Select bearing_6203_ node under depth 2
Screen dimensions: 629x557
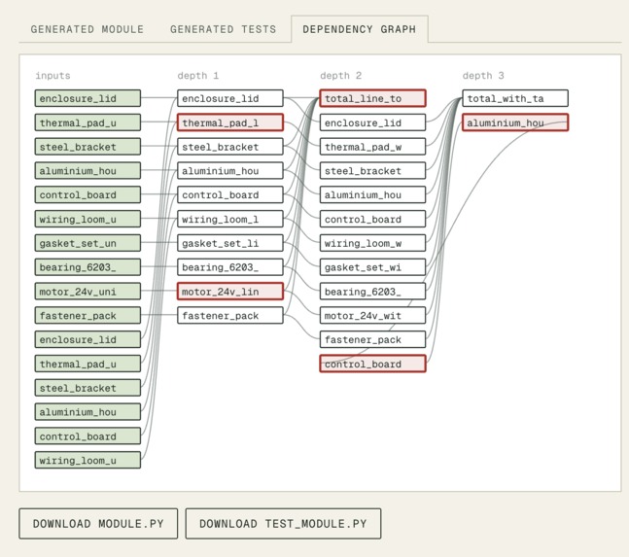click(x=372, y=291)
